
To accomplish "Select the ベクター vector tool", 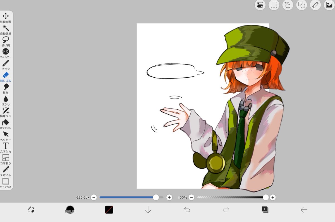I will click(x=6, y=136).
